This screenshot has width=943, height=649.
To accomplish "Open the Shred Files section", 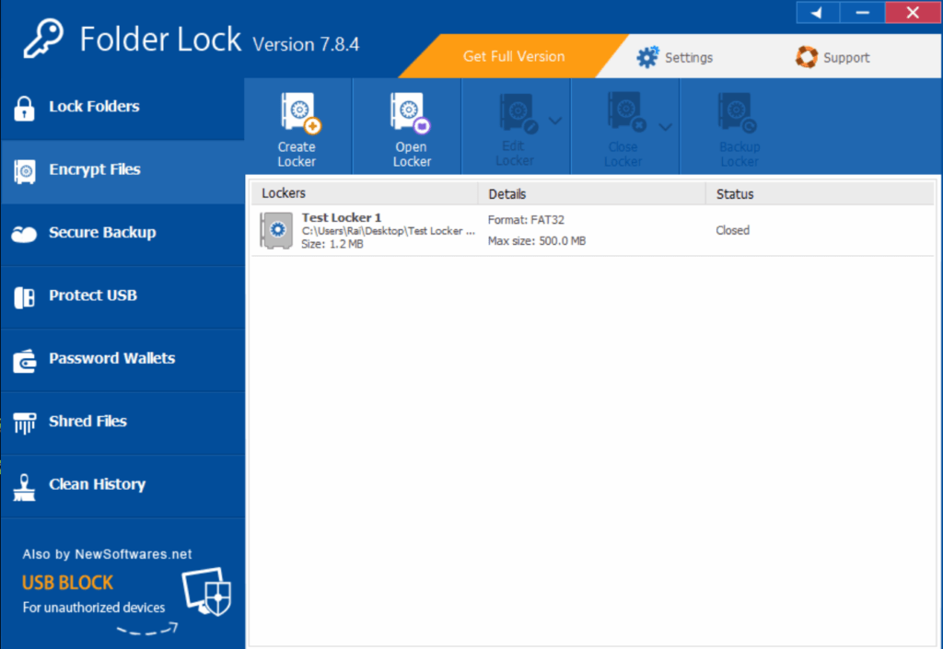I will [122, 423].
